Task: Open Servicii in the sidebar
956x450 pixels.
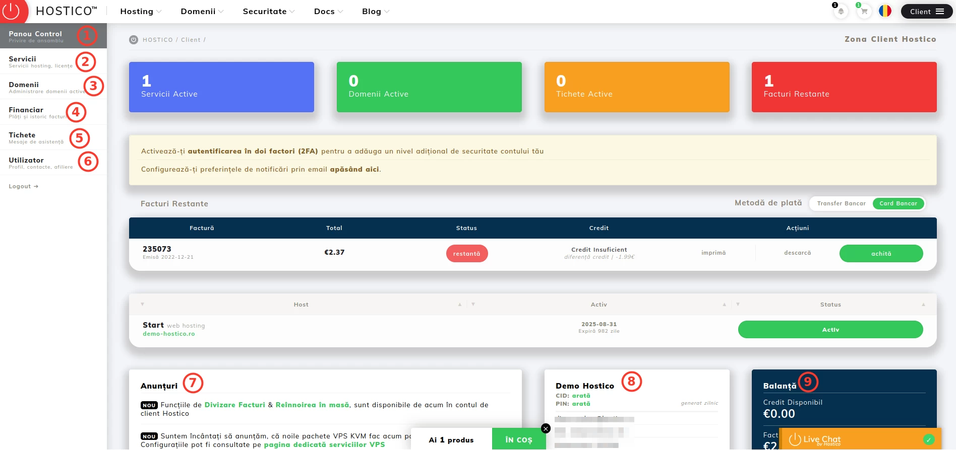Action: 40,61
